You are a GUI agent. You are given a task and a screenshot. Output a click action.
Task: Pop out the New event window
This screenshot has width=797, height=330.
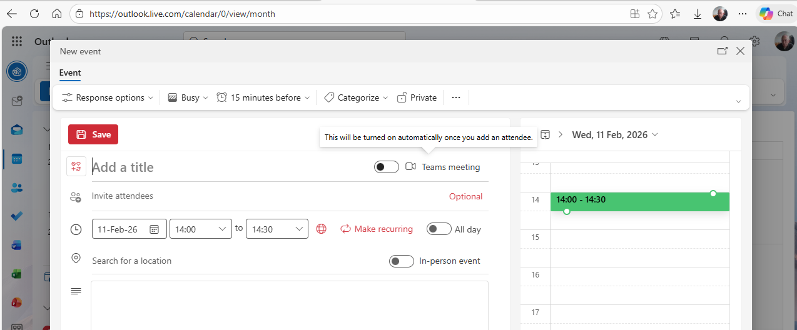[722, 51]
